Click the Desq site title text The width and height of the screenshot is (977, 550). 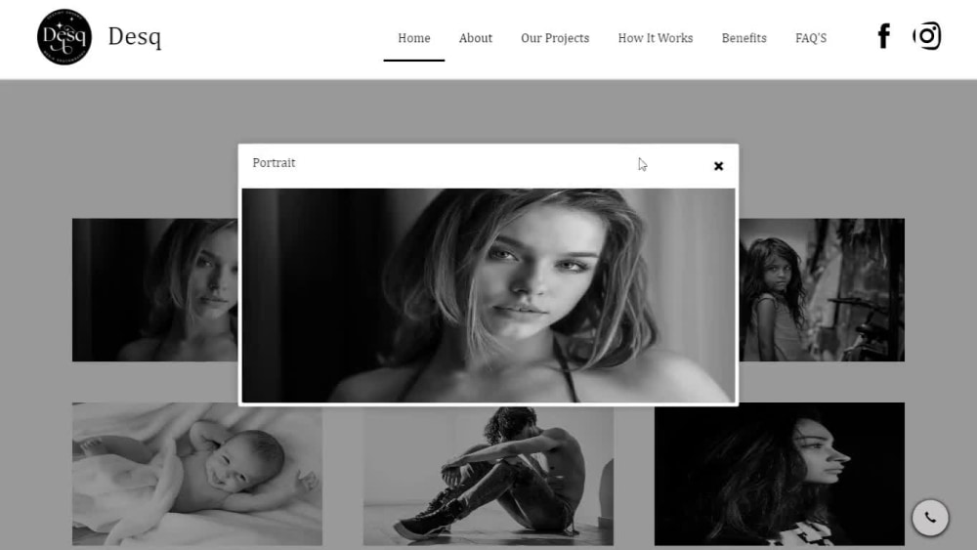pos(135,37)
